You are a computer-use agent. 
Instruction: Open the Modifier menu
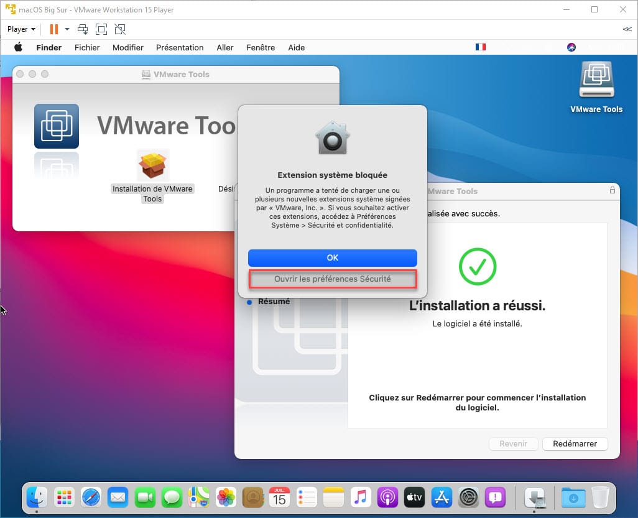[127, 48]
